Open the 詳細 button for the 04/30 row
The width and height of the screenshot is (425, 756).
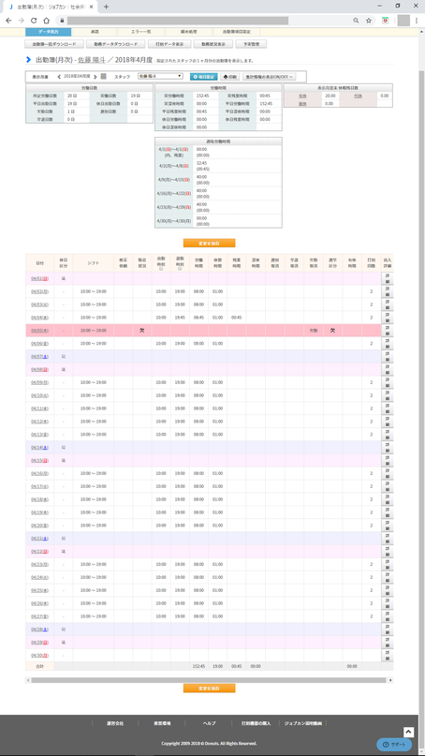pos(387,655)
